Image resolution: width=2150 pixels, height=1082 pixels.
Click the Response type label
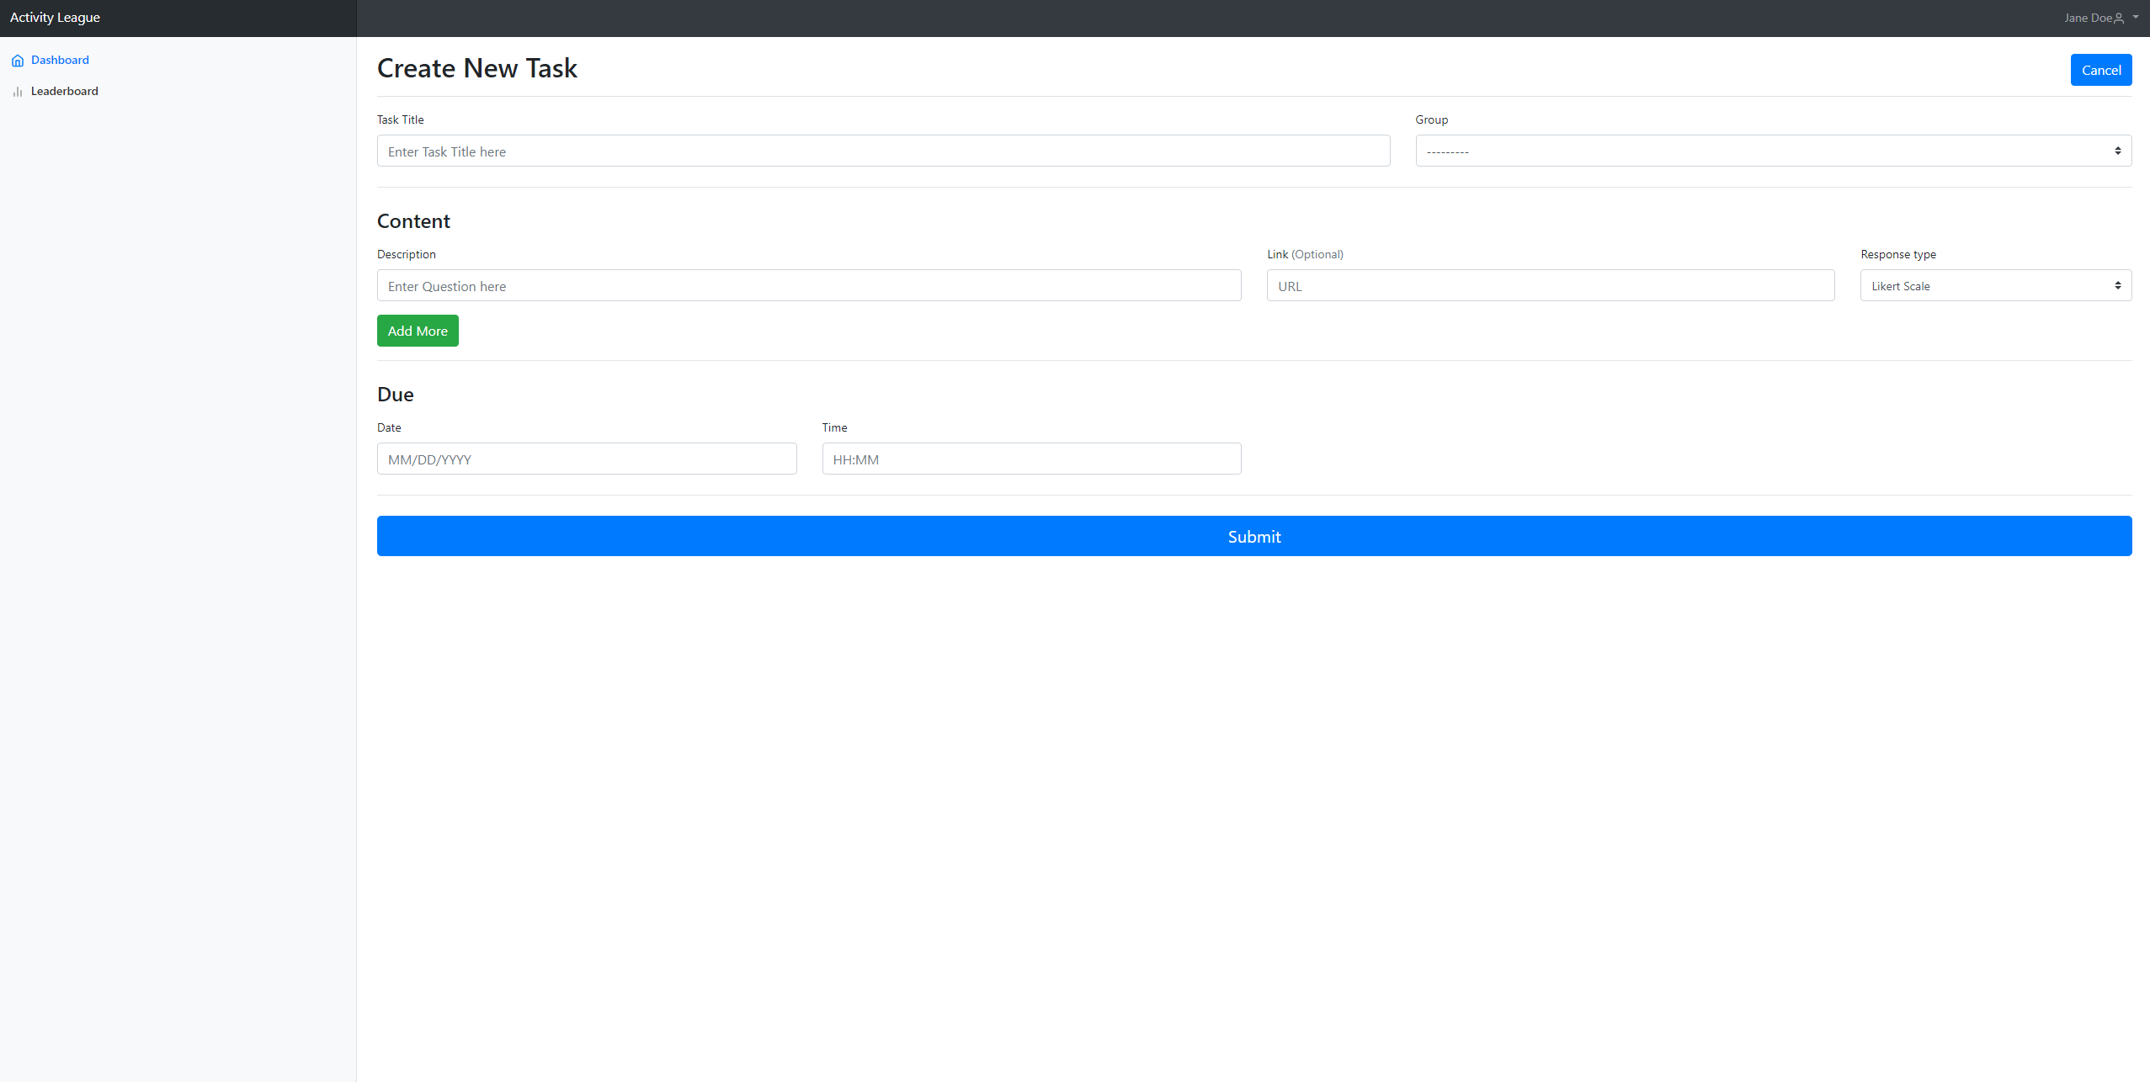(x=1897, y=254)
